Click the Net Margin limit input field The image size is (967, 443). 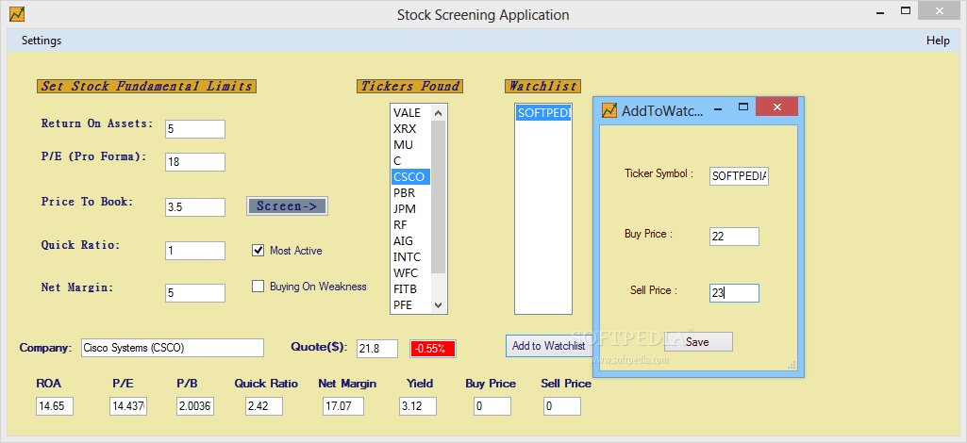click(x=195, y=293)
